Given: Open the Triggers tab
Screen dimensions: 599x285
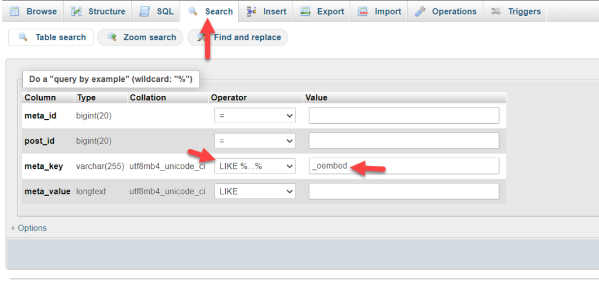Looking at the screenshot, I should 515,12.
